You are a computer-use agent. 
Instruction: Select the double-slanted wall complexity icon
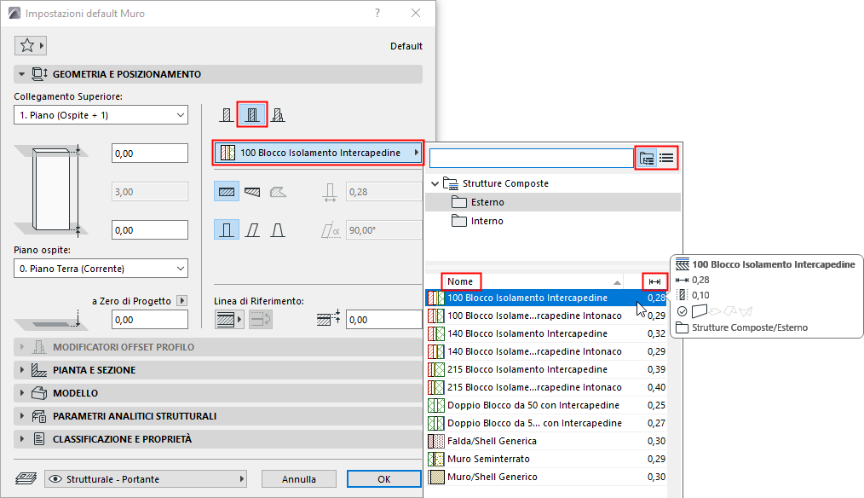point(278,230)
